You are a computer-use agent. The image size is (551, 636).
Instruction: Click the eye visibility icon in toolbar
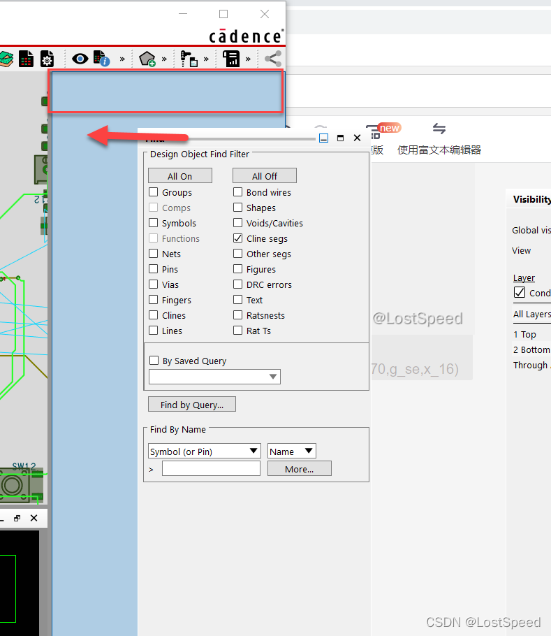coord(80,59)
